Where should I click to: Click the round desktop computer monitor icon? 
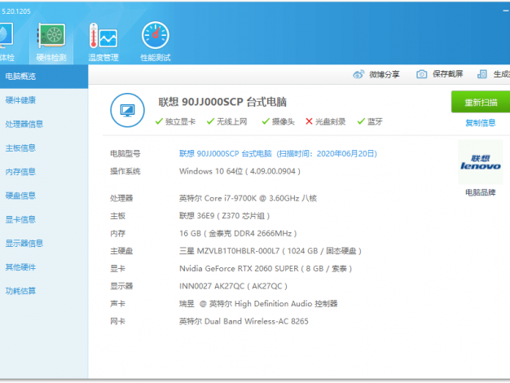(x=127, y=110)
